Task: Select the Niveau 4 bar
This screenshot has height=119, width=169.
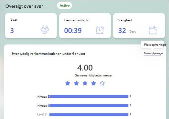Action: pos(89,105)
